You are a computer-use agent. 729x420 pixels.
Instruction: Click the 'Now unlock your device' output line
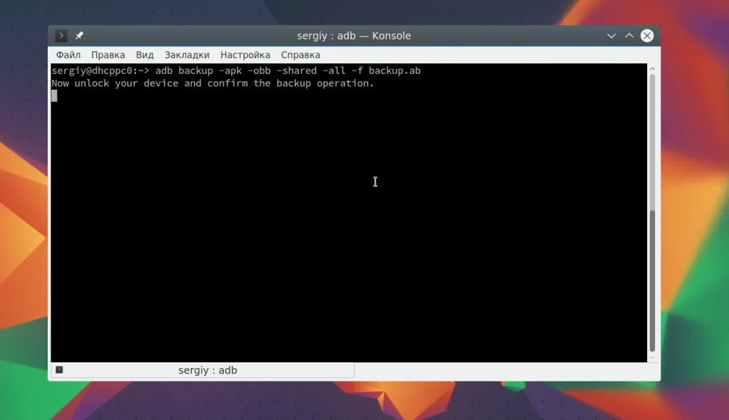[x=213, y=83]
